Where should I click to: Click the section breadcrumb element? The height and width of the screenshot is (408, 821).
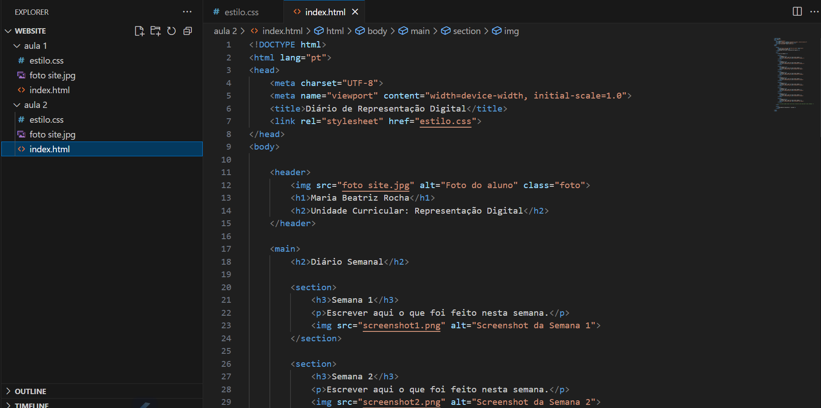click(x=461, y=31)
